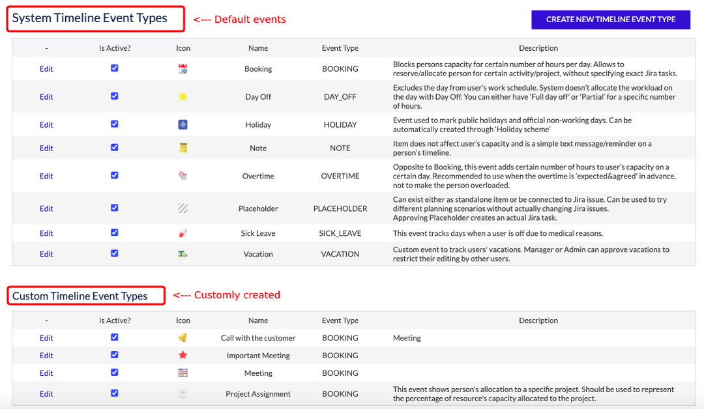Screen dimensions: 704x409
Task: Disable the custom Meeting active checkbox
Action: tap(115, 373)
